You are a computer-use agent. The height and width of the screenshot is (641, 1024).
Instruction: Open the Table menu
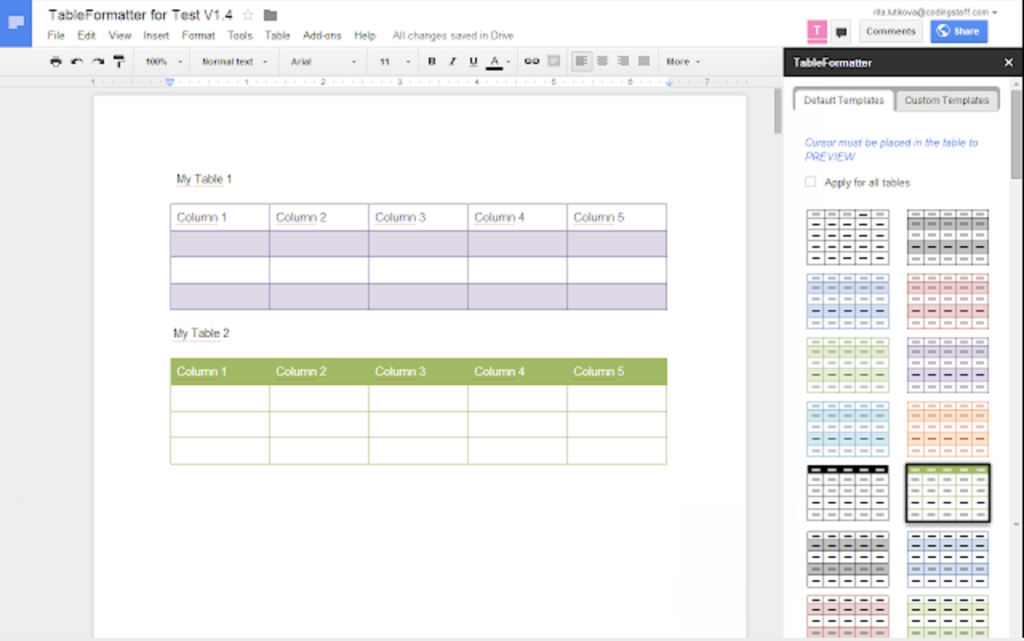click(278, 35)
